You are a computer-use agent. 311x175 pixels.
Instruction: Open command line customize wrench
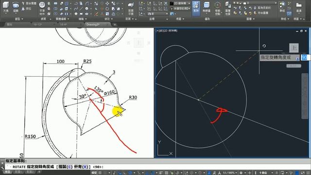tap(2, 168)
